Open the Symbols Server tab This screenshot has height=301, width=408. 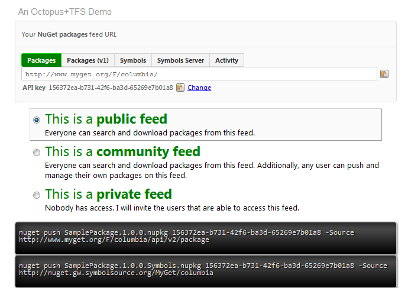(x=180, y=60)
